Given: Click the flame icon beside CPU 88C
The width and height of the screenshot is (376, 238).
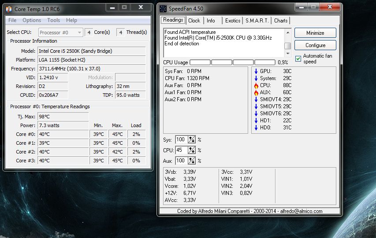Looking at the screenshot, I should pyautogui.click(x=256, y=85).
